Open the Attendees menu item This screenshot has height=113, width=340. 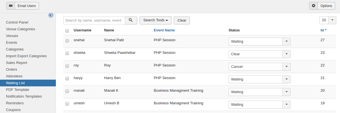pyautogui.click(x=14, y=76)
